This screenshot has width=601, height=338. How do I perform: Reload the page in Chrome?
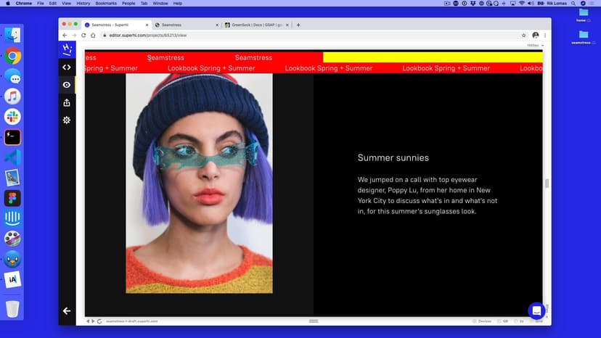[x=83, y=35]
